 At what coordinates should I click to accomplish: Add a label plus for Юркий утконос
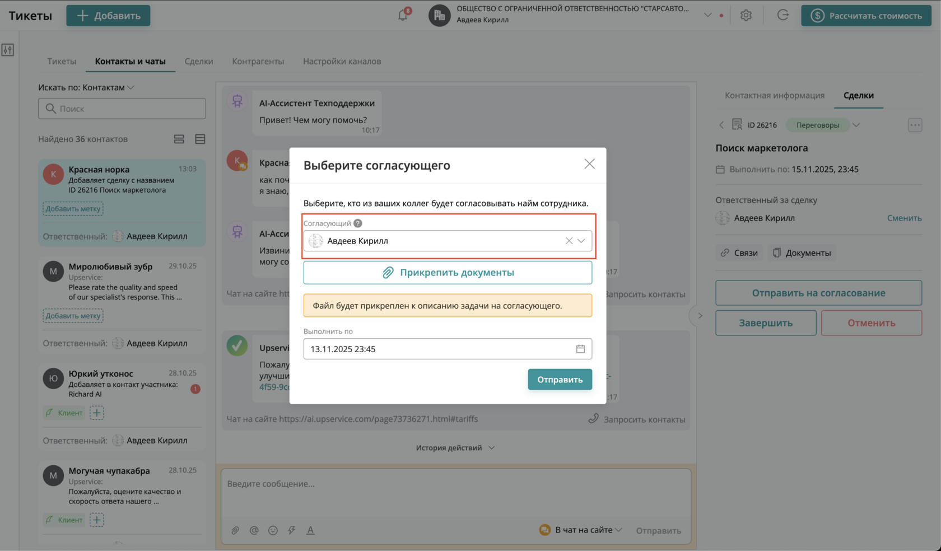[x=96, y=413]
